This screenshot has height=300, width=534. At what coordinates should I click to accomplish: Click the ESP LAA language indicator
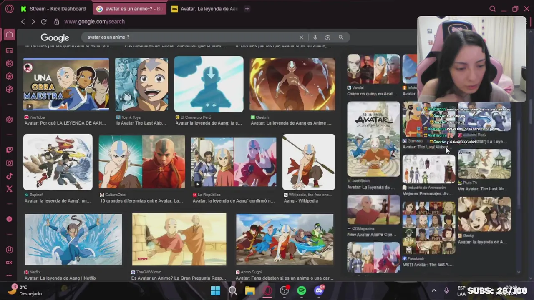pyautogui.click(x=461, y=291)
